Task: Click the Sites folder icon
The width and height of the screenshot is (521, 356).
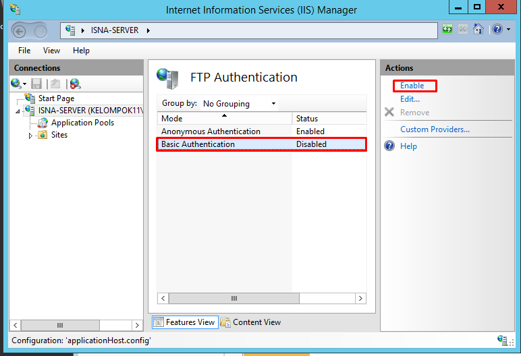Action: click(x=43, y=134)
